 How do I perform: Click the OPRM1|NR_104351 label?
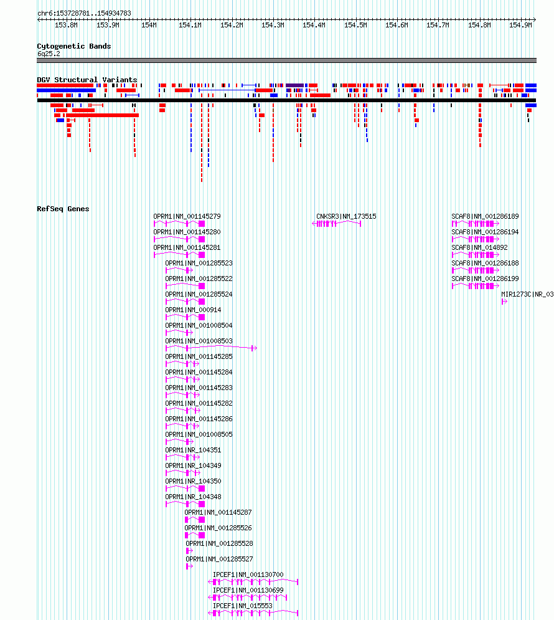193,450
